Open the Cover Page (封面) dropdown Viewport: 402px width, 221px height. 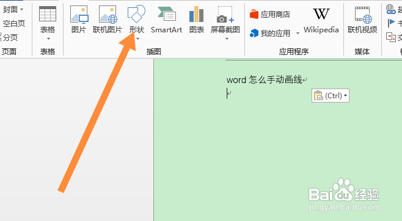[13, 10]
